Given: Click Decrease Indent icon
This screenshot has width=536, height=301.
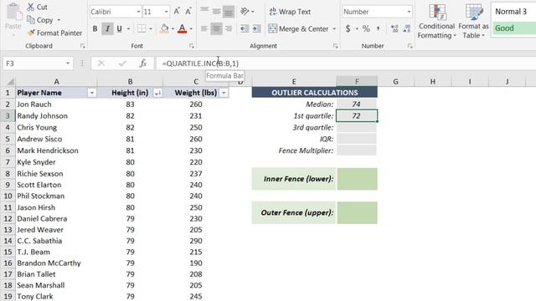Looking at the screenshot, I should (245, 28).
